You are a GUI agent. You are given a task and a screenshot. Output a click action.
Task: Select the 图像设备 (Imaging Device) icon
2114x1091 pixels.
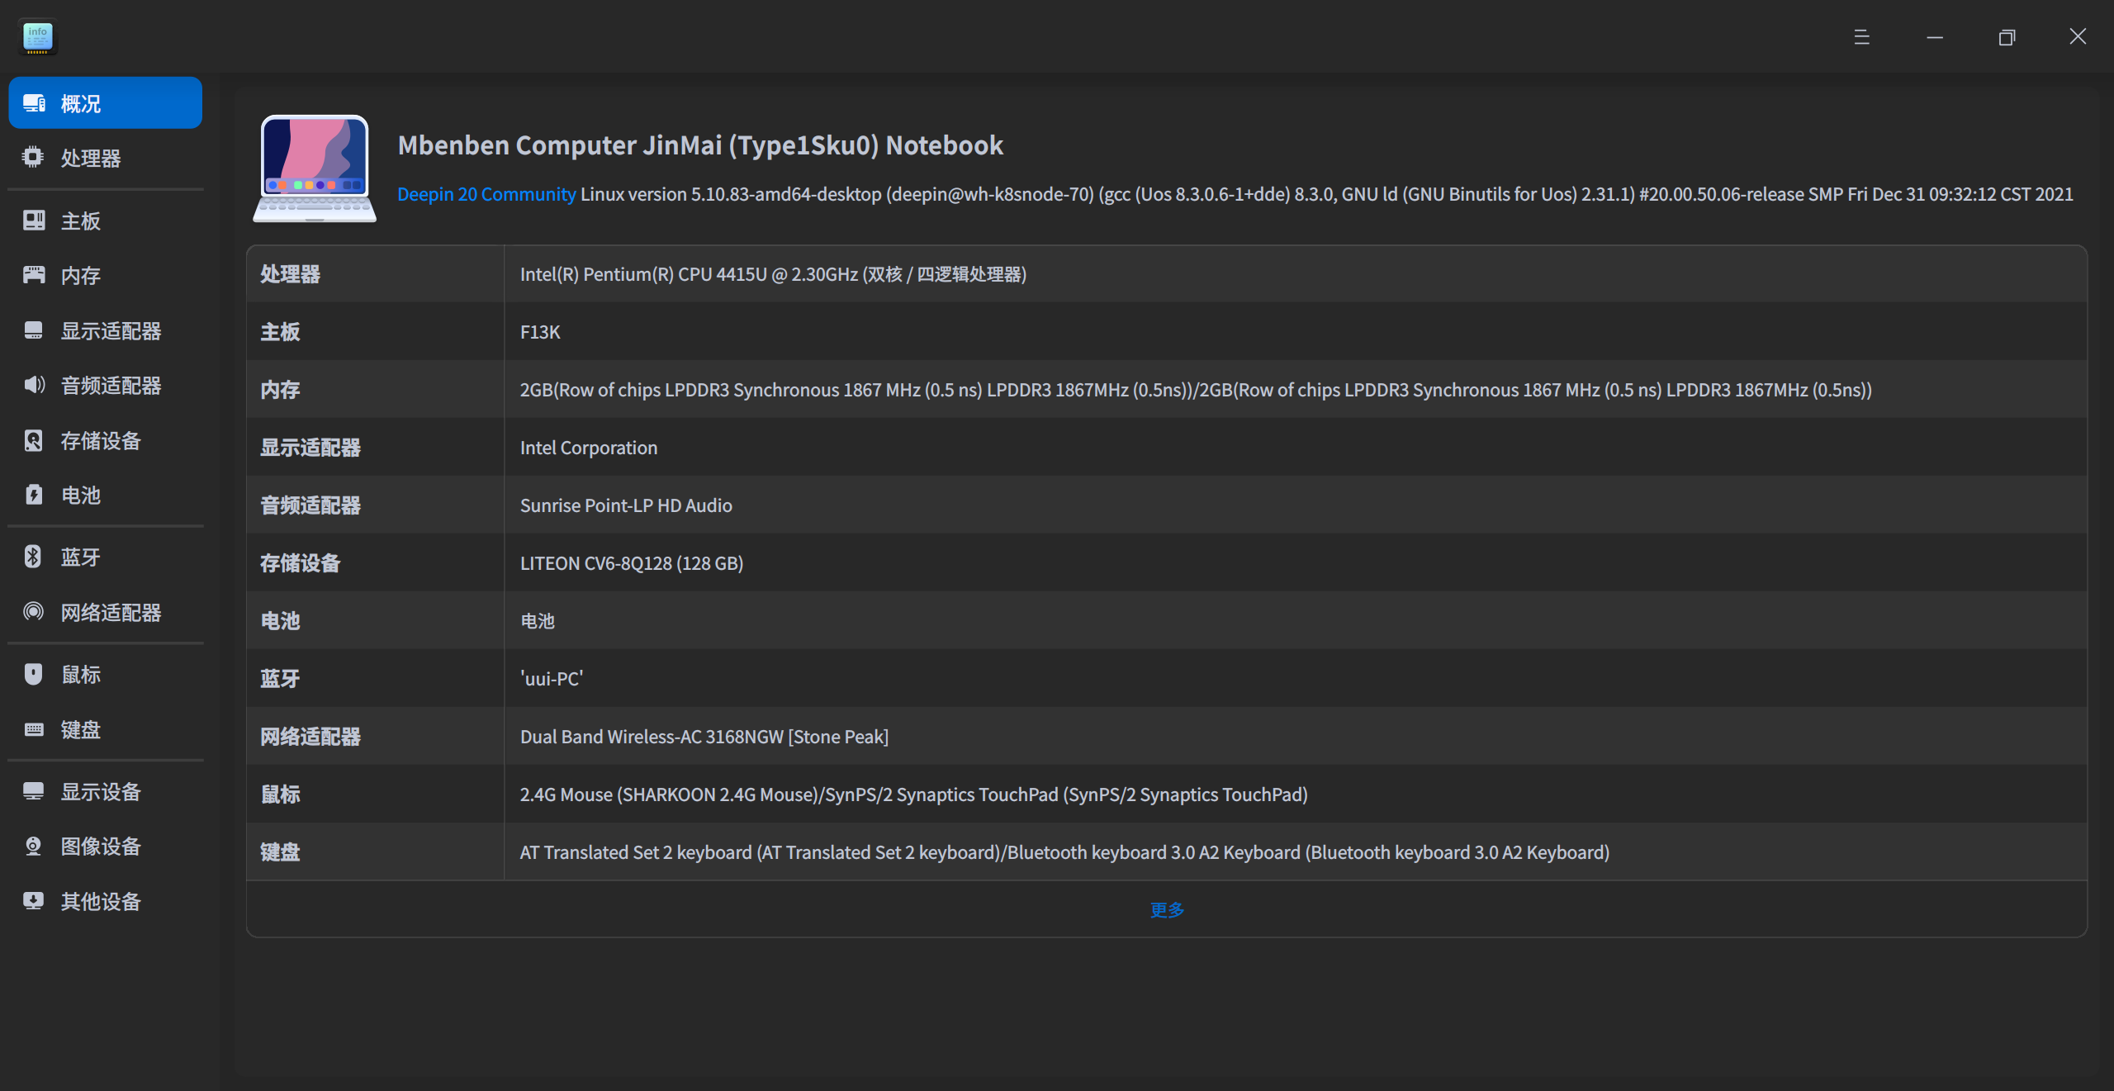tap(33, 846)
